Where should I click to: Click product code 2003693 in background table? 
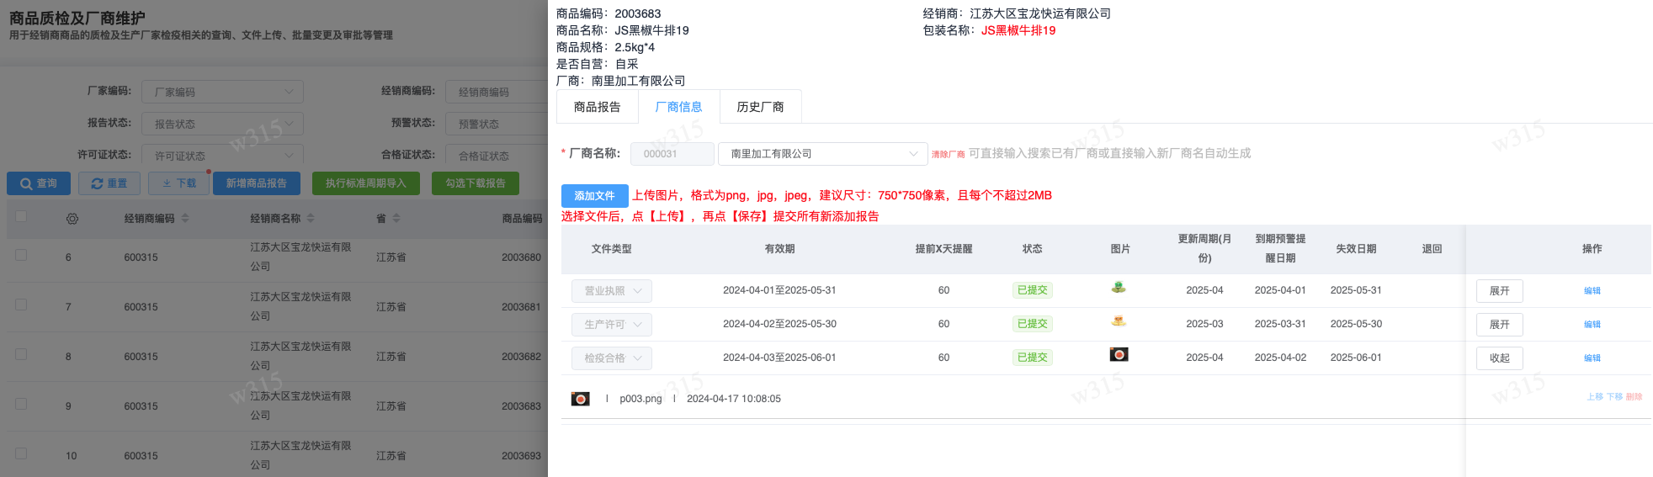coord(522,456)
